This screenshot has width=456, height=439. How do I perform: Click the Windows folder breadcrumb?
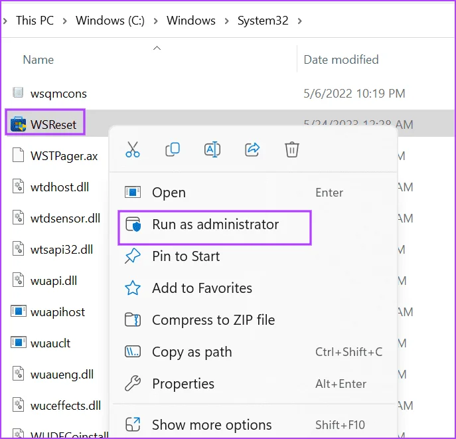click(191, 21)
